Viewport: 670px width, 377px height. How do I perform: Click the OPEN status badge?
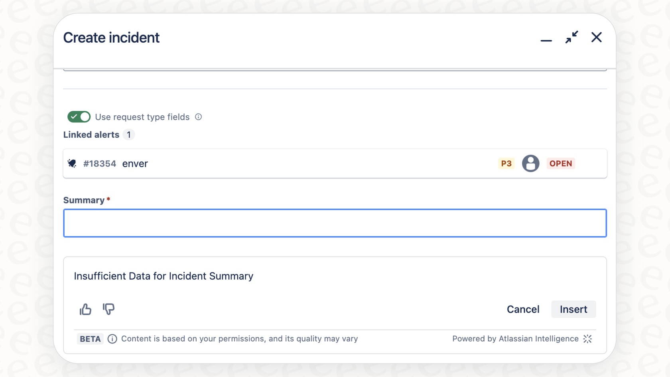point(560,163)
